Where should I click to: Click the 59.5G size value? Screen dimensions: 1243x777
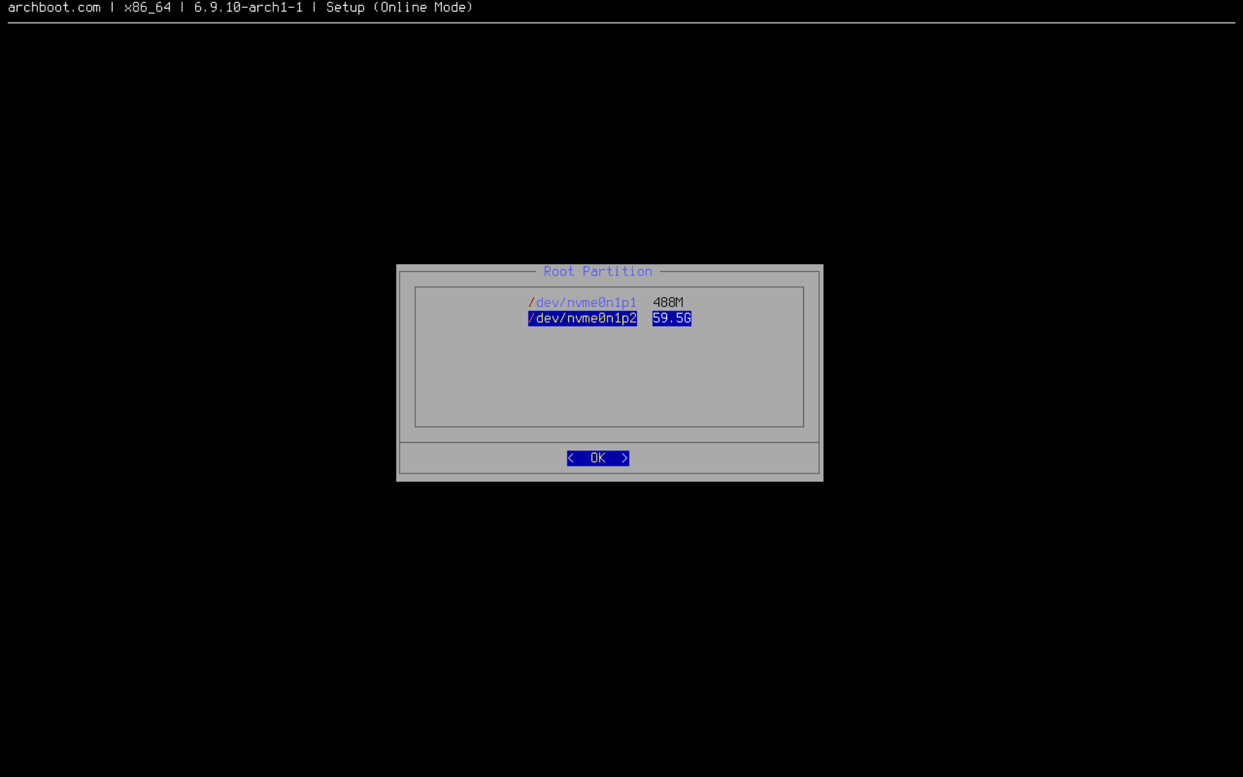671,319
